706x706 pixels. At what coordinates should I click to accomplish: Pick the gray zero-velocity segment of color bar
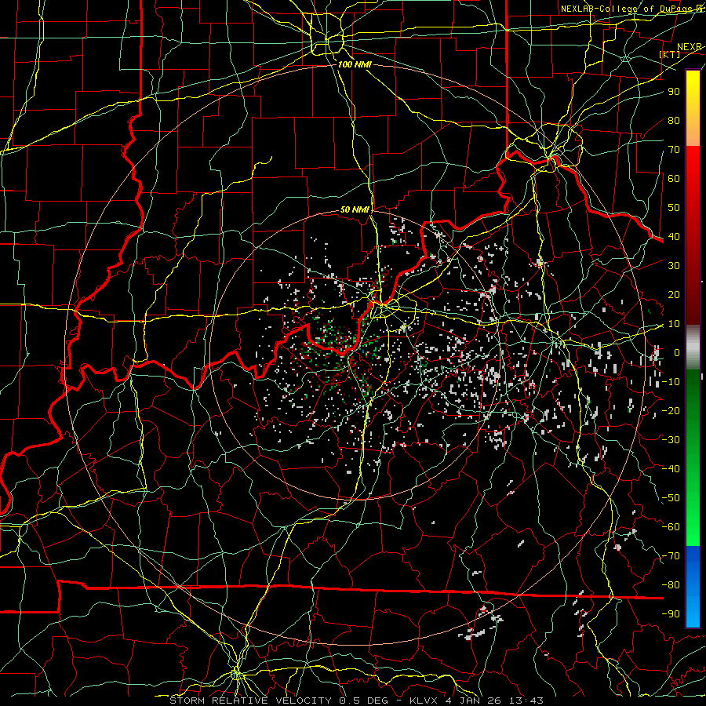[693, 347]
